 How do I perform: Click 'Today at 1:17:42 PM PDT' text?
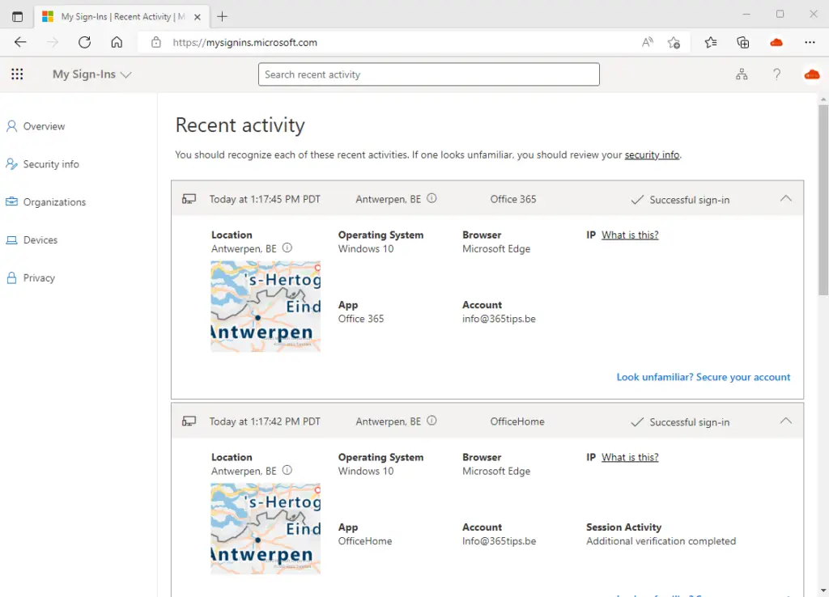tap(265, 421)
